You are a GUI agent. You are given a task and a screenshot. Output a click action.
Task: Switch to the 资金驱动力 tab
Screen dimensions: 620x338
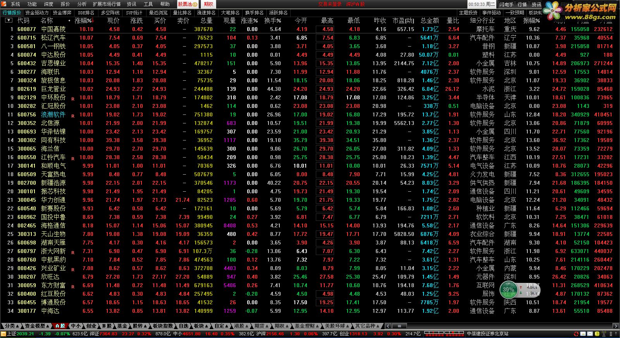click(x=37, y=13)
